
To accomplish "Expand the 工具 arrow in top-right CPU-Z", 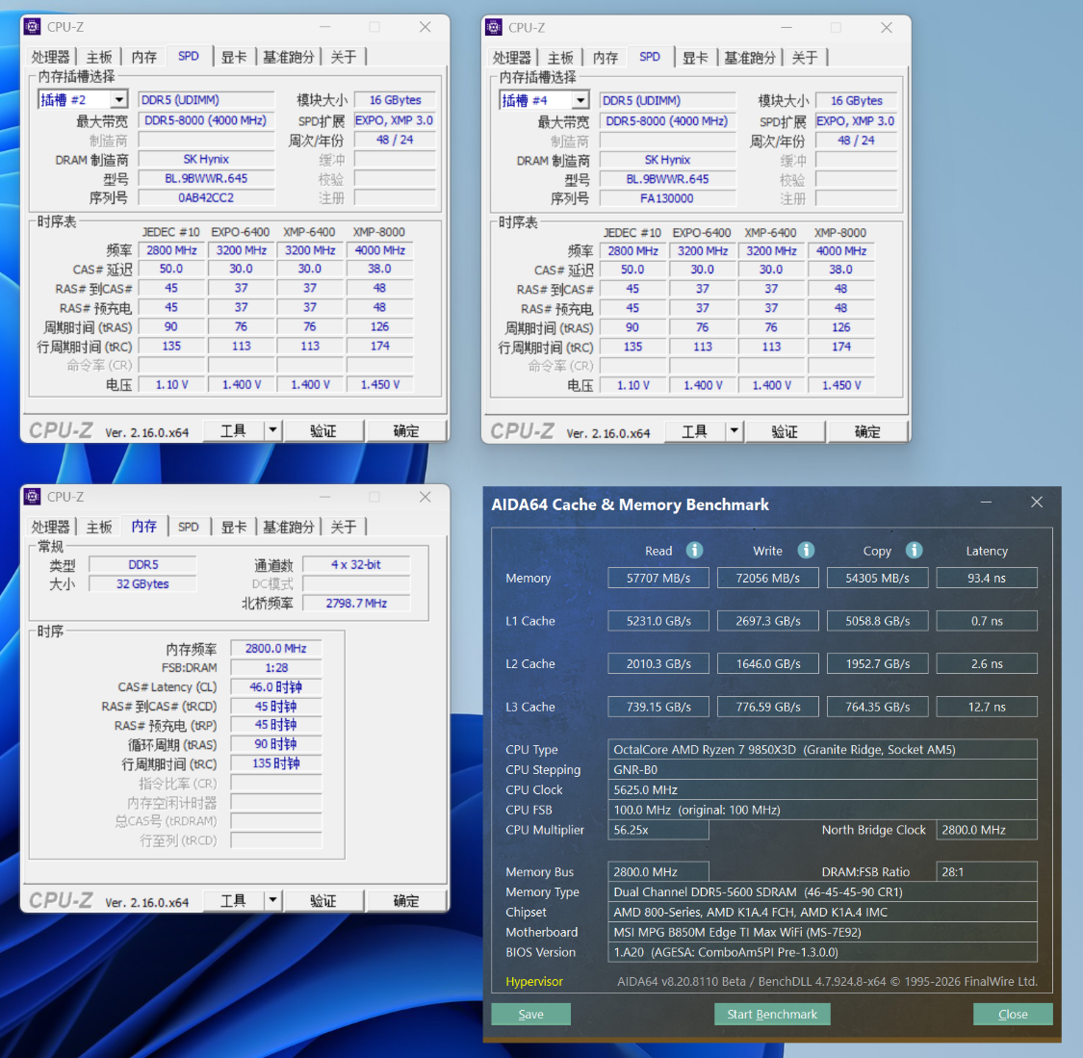I will coord(735,431).
